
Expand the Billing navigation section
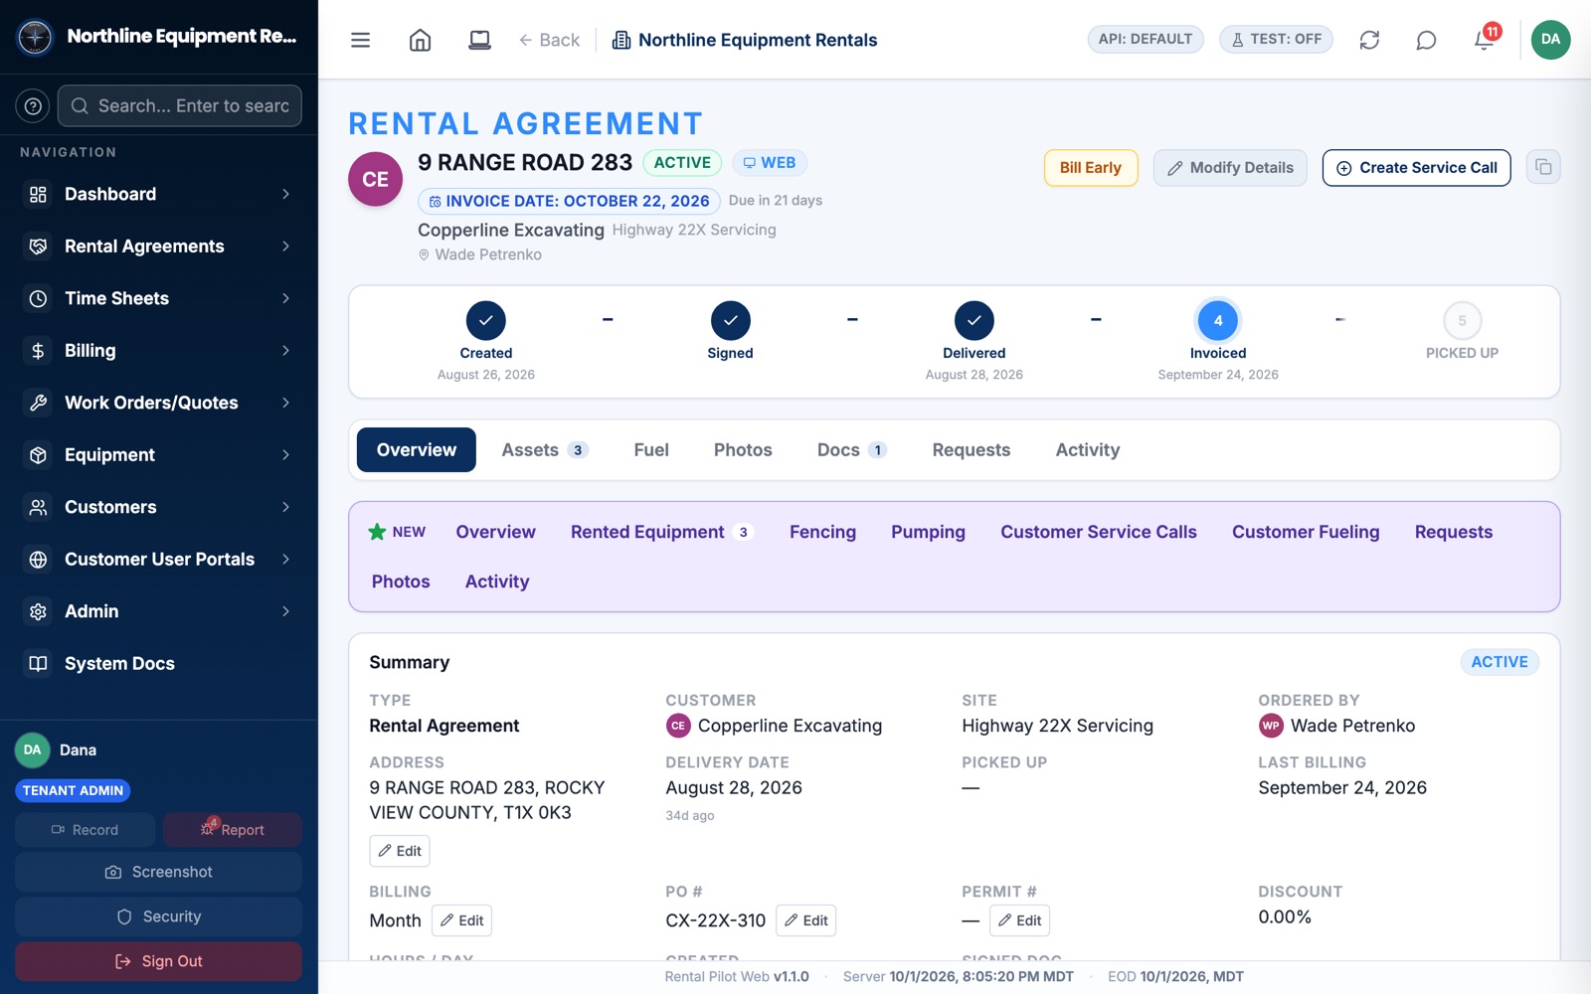pos(159,351)
